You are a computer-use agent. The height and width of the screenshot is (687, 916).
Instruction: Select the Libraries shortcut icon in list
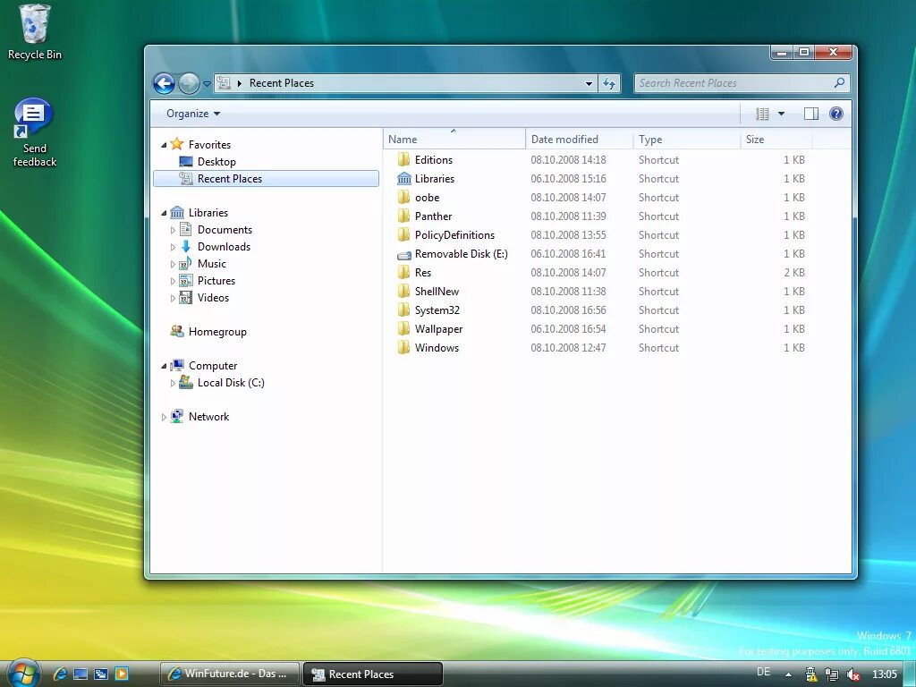point(403,179)
